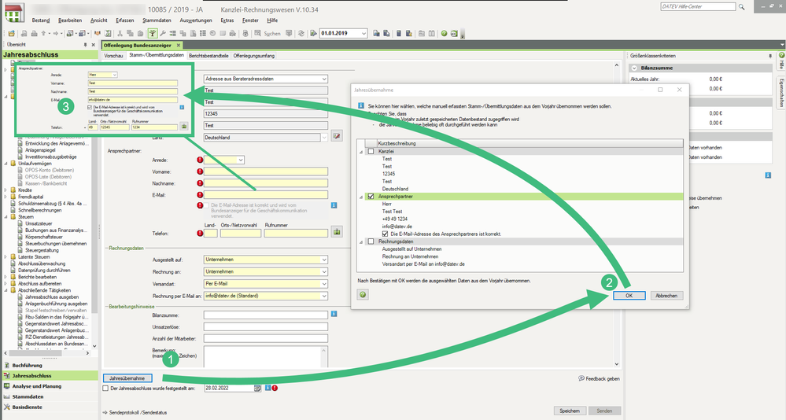Click the open folder toolbar icon
This screenshot has width=786, height=420.
(x=11, y=34)
